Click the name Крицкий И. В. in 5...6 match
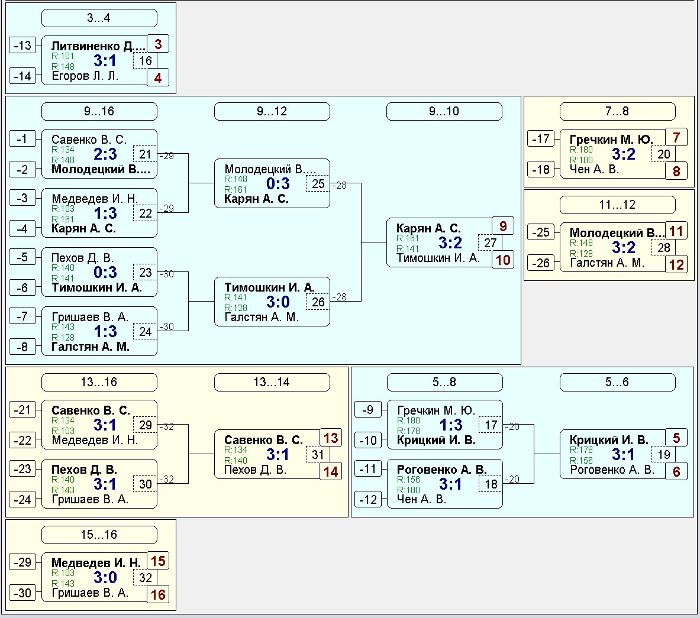700x618 pixels. (609, 440)
